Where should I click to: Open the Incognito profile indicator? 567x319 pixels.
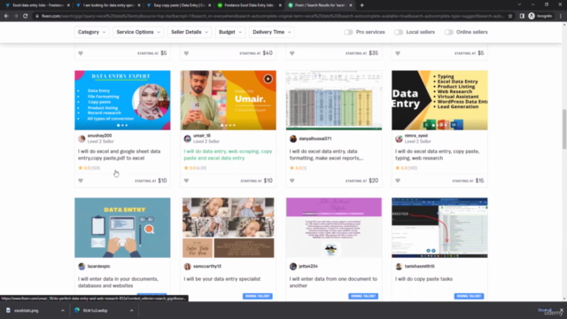pos(540,16)
